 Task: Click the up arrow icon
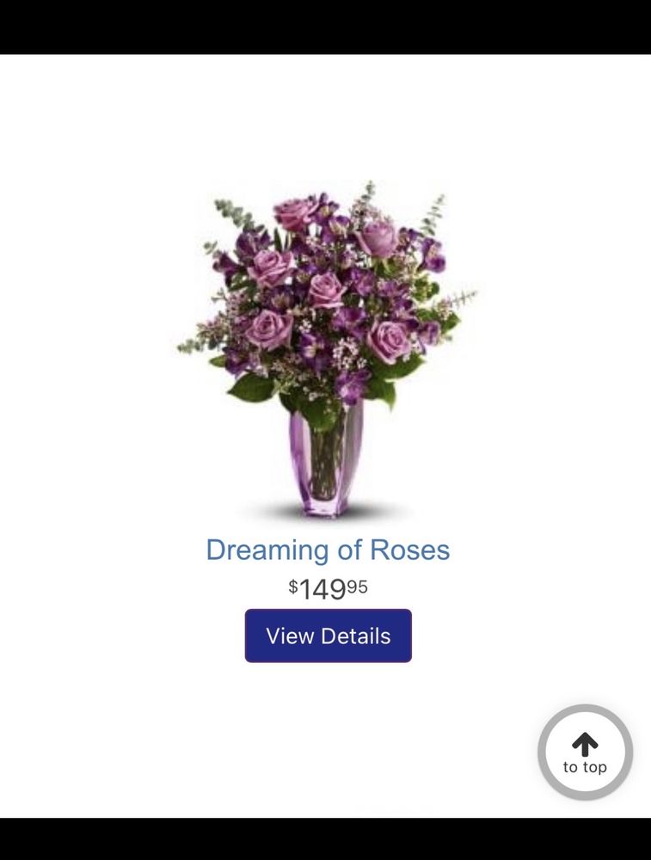click(x=585, y=744)
